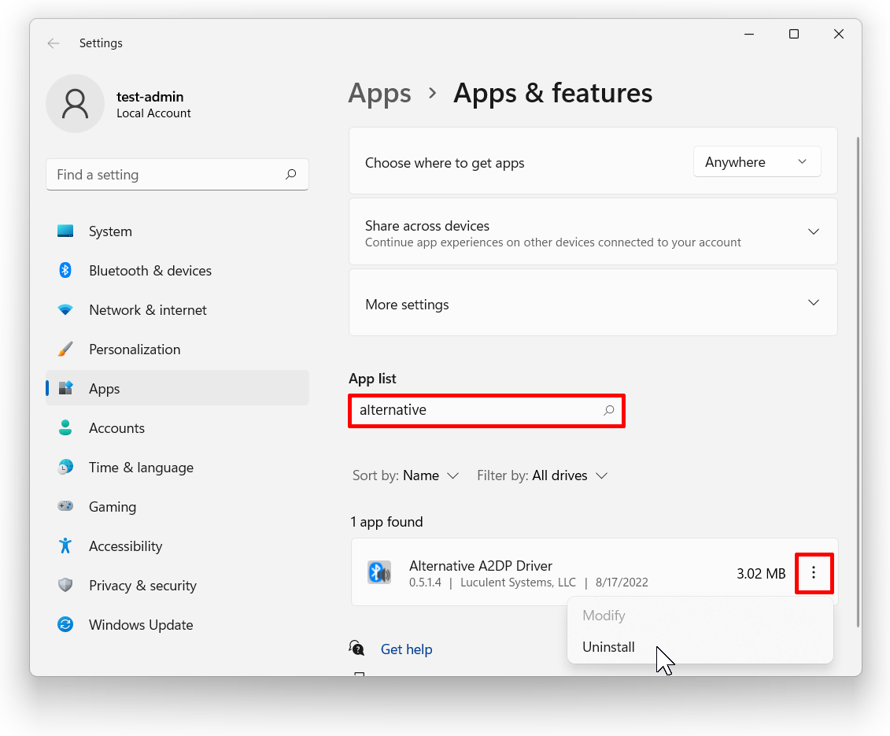Open the three-dot menu for Alternative A2DP Driver
The width and height of the screenshot is (890, 736).
click(814, 573)
